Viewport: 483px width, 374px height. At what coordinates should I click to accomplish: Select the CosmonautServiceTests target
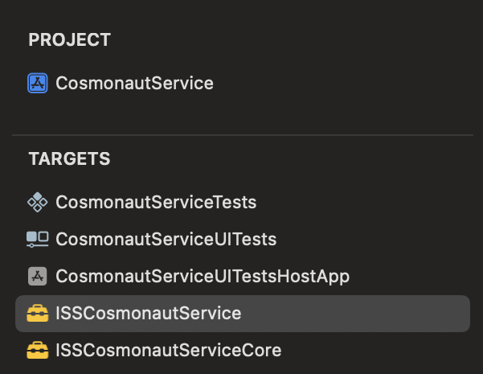pos(156,202)
